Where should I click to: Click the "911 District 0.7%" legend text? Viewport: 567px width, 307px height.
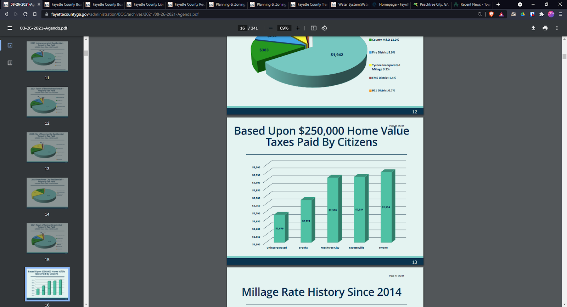[x=383, y=91]
